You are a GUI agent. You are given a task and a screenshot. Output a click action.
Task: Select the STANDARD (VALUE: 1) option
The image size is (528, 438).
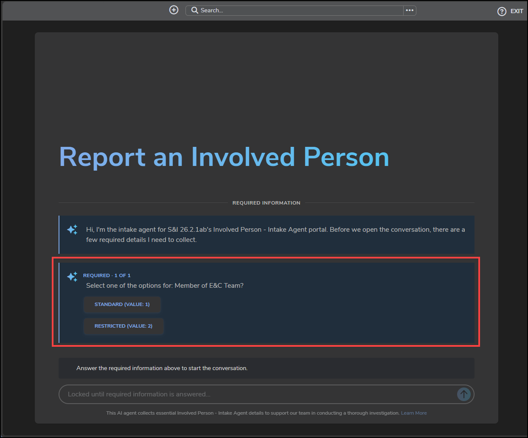click(x=122, y=304)
